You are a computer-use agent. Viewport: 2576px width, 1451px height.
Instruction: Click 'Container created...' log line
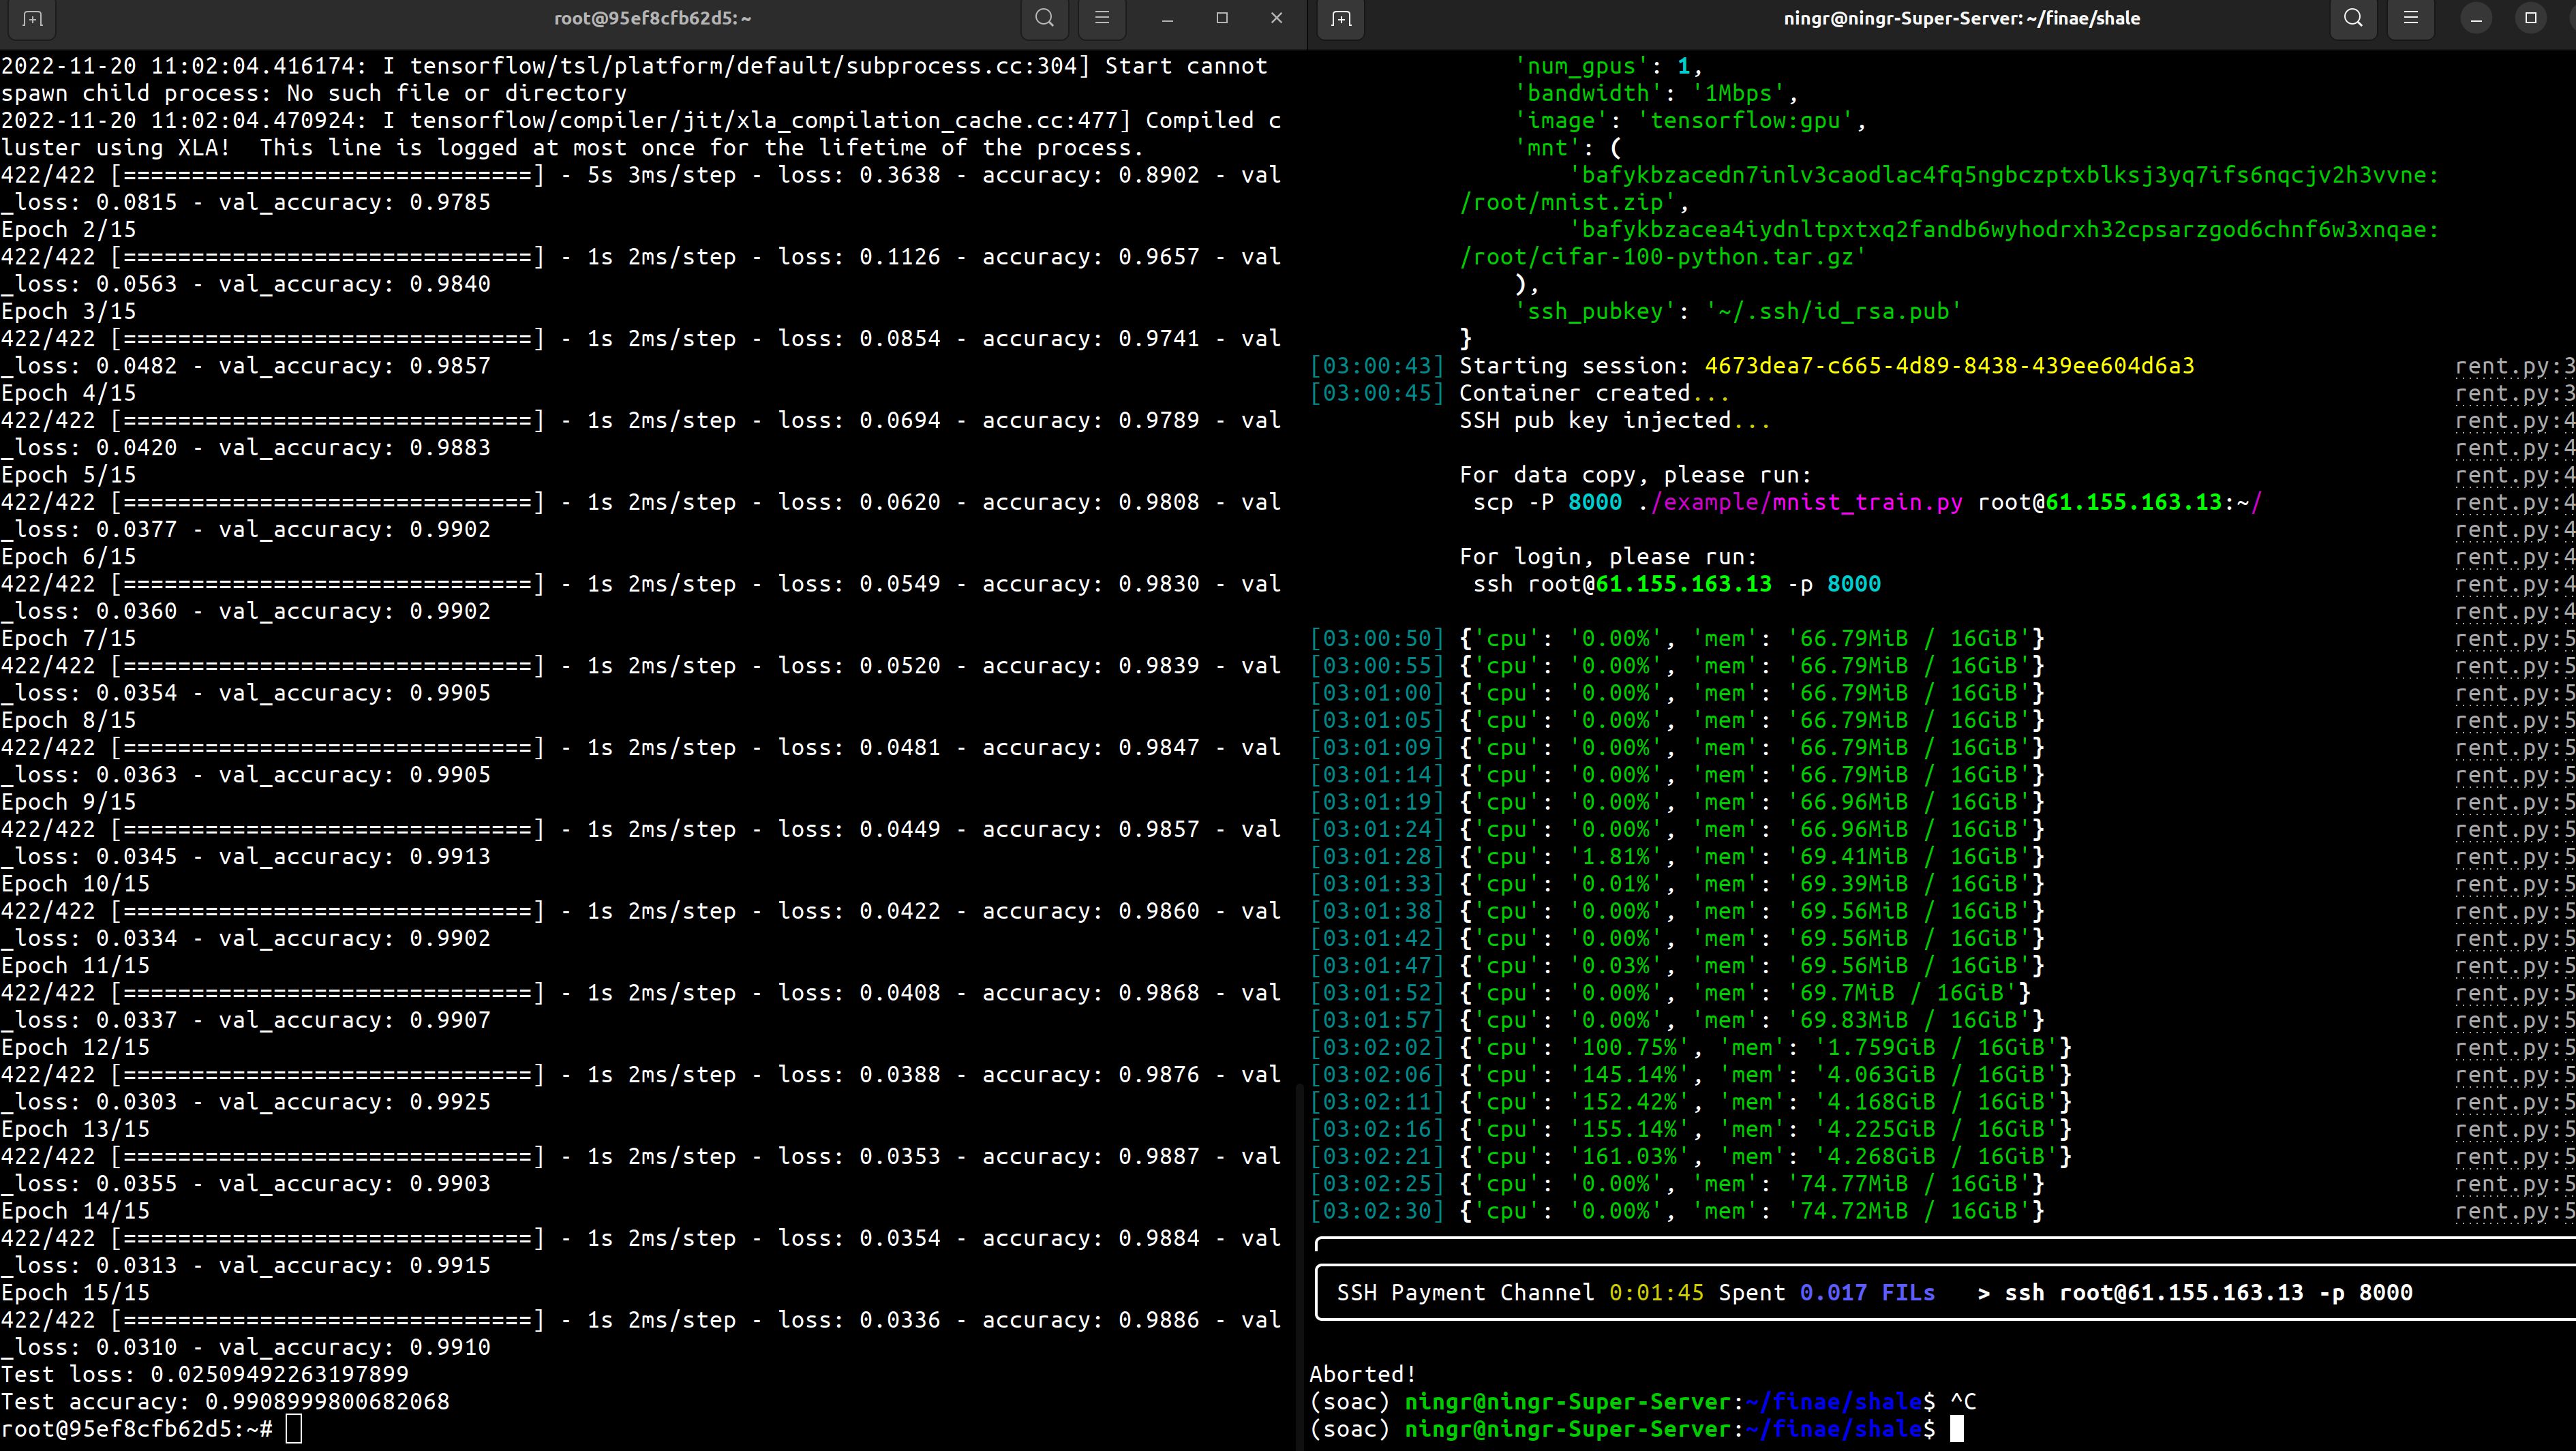[x=1594, y=393]
